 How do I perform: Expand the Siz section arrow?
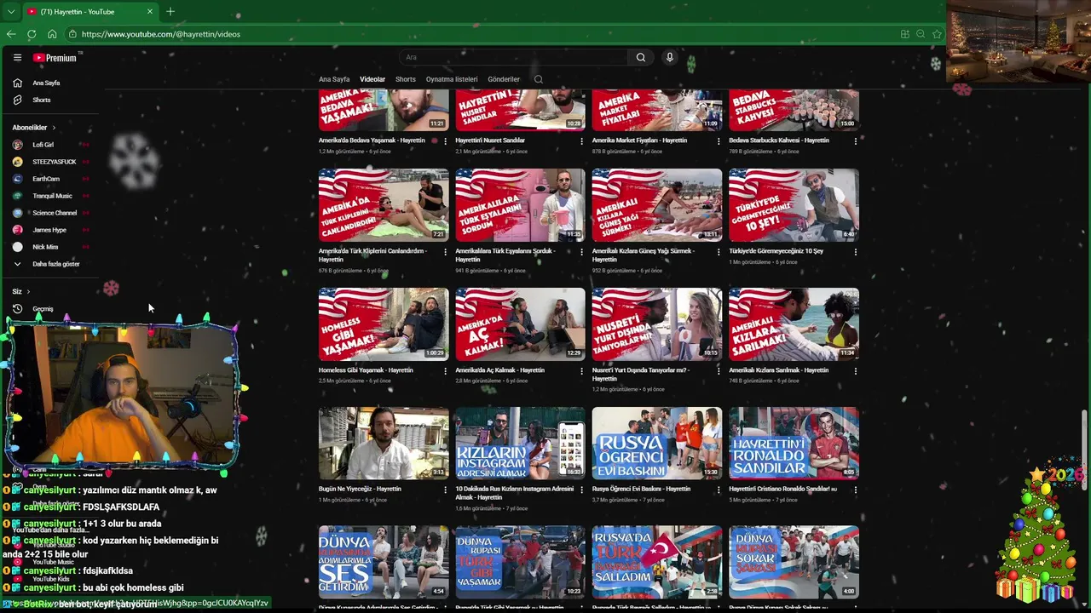point(28,291)
